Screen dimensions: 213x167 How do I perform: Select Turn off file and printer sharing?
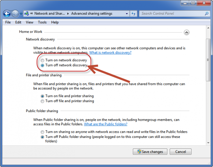[x=42, y=101]
